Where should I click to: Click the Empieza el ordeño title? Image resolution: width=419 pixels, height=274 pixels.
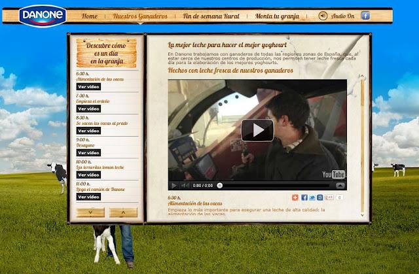[93, 101]
